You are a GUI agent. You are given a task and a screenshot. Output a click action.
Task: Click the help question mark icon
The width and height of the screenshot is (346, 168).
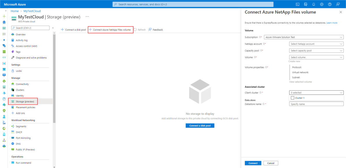pos(330,4)
